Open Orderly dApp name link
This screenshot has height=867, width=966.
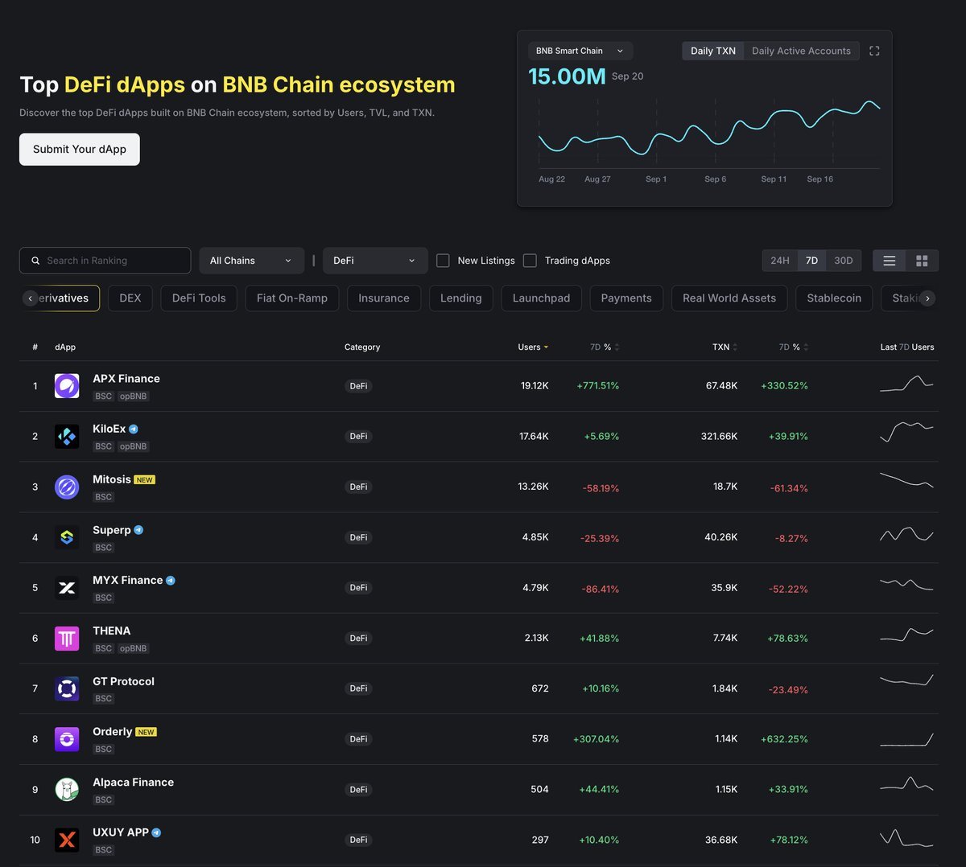113,732
